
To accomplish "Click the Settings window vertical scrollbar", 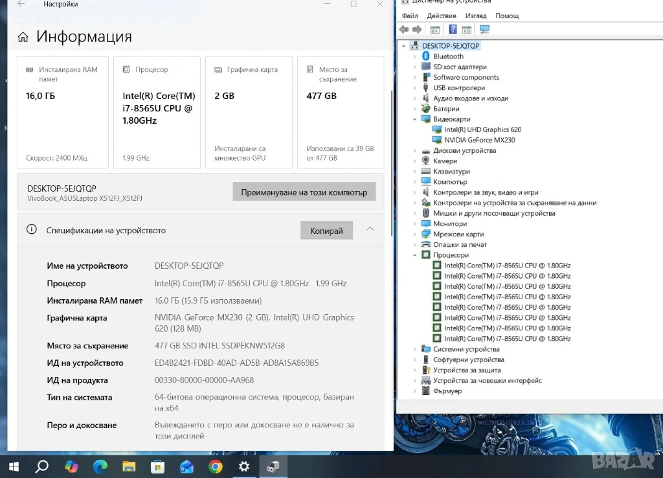I will (x=390, y=130).
